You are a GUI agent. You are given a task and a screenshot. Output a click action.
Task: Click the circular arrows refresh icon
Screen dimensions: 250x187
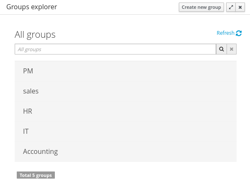(239, 33)
